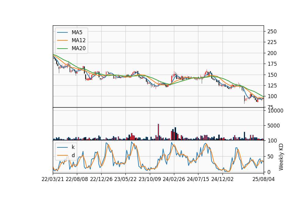Click the tallest red volume bar
The height and width of the screenshot is (211, 293).
158,132
